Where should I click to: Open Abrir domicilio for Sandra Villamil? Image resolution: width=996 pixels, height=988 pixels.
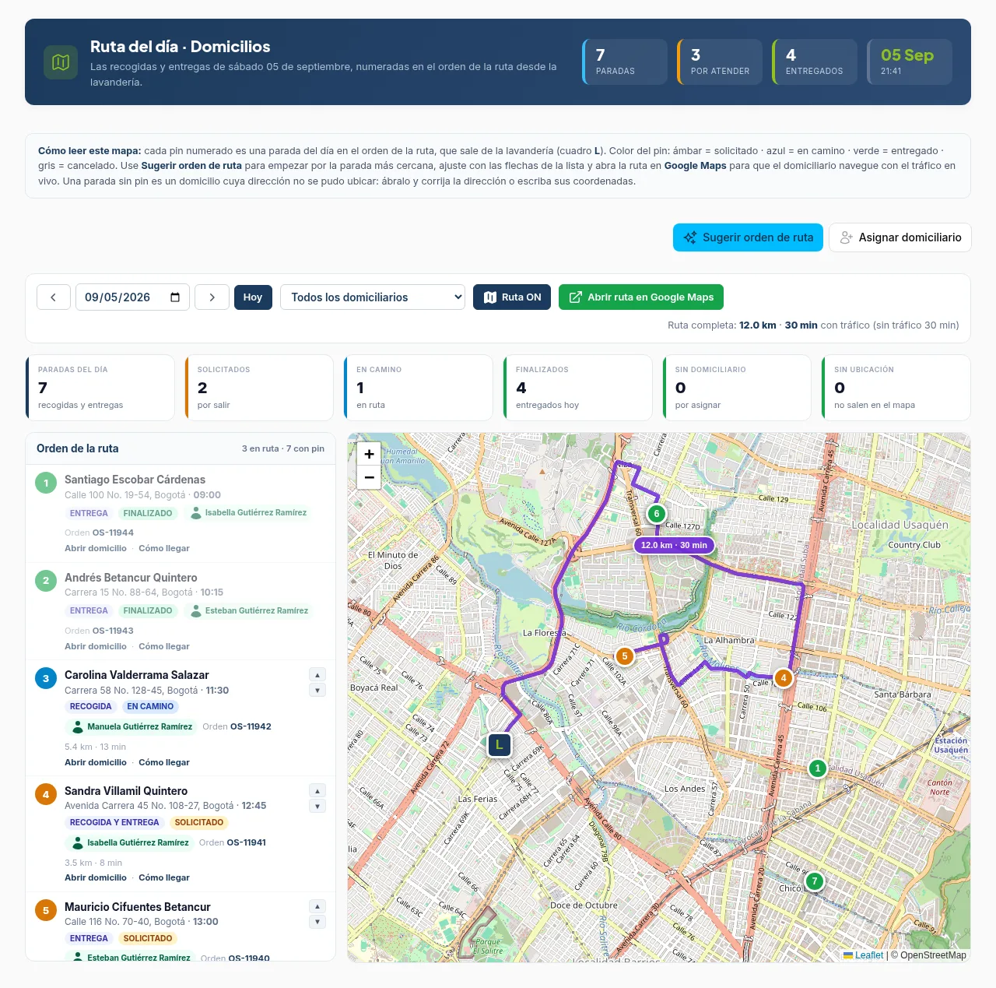[96, 878]
